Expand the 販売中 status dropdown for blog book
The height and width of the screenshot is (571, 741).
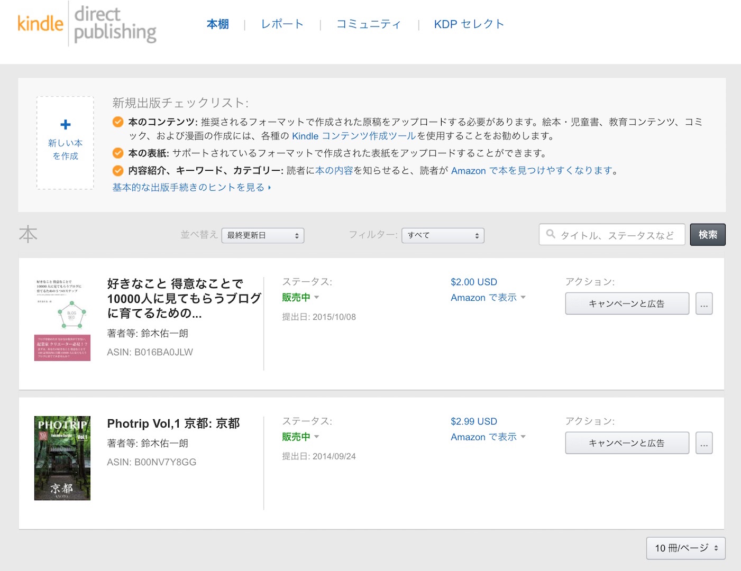coord(300,298)
